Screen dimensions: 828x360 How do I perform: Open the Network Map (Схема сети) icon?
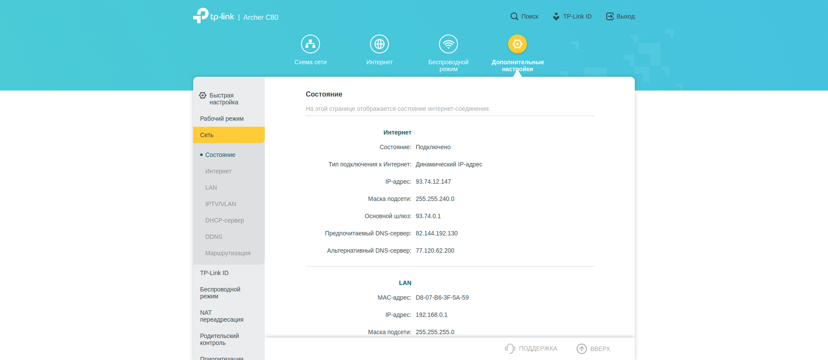click(x=310, y=44)
